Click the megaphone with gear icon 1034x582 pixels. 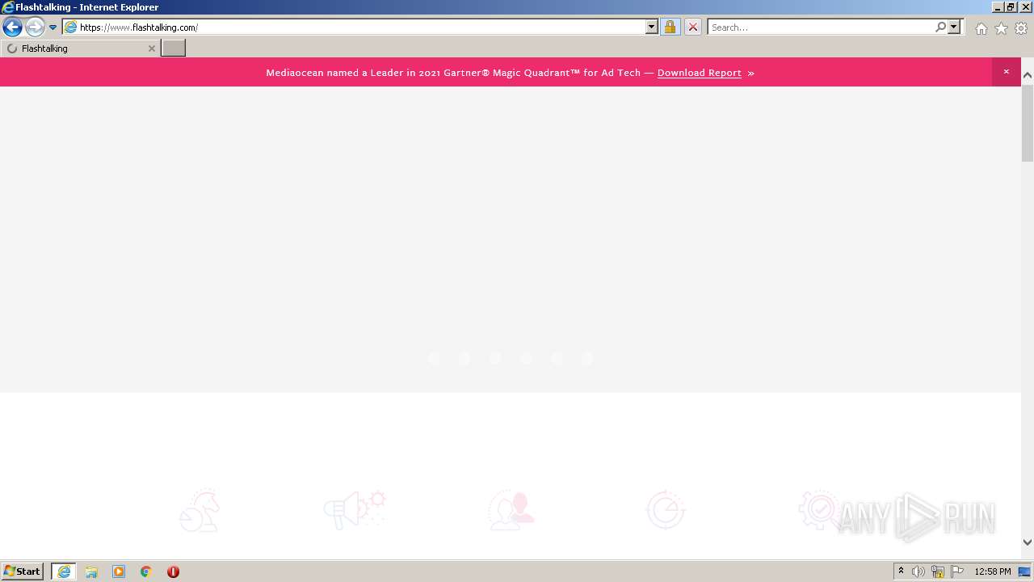pyautogui.click(x=355, y=510)
